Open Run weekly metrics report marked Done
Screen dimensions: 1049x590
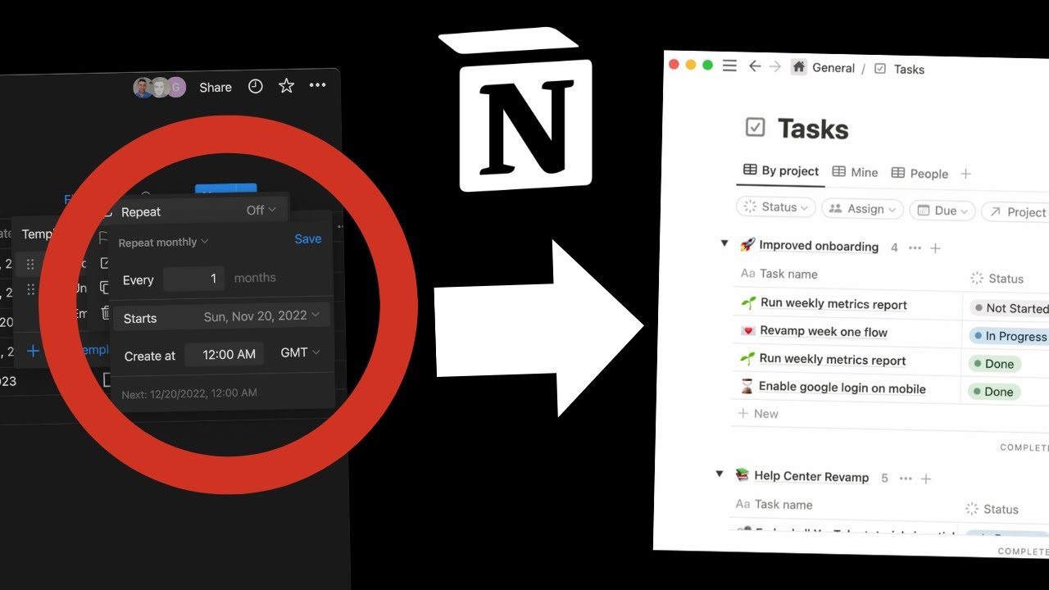click(833, 360)
